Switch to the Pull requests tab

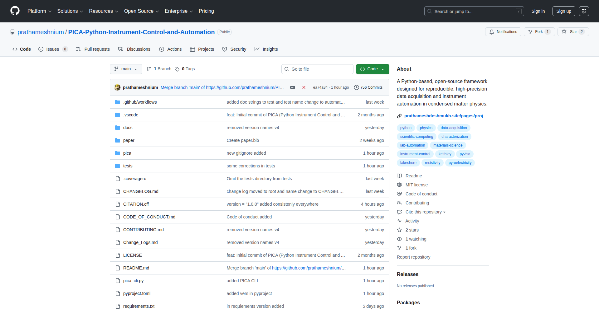93,49
